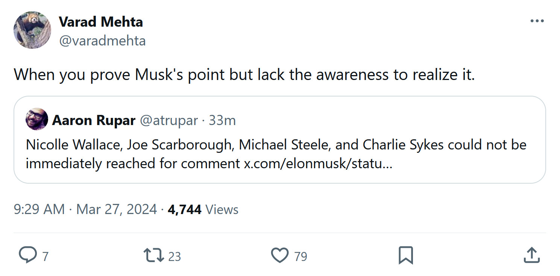Open the Varad Mehta display name
The image size is (560, 276).
click(x=101, y=22)
